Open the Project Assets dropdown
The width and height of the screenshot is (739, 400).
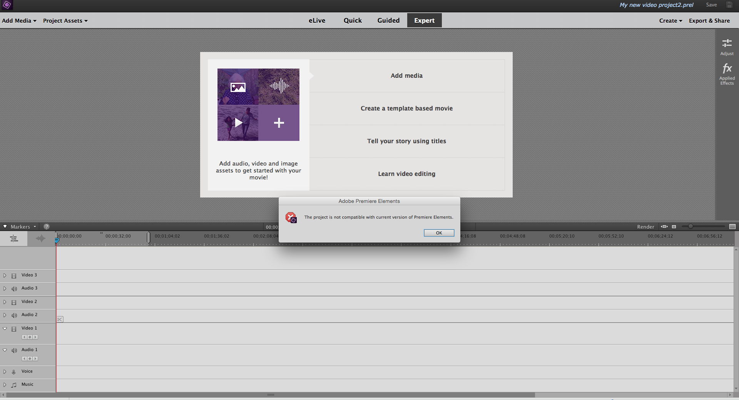pyautogui.click(x=65, y=21)
